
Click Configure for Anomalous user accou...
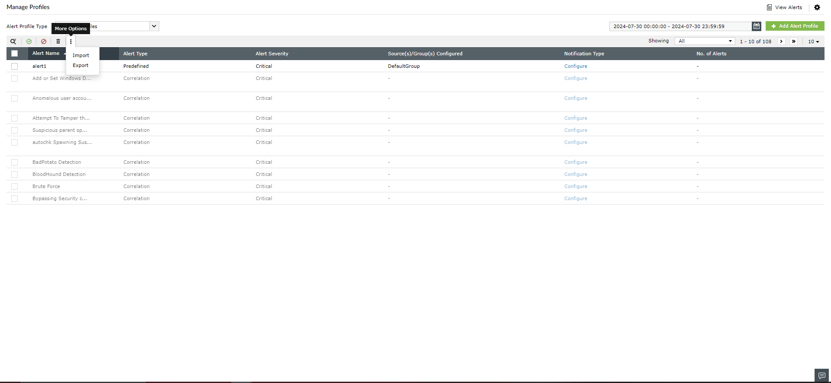[x=576, y=98]
